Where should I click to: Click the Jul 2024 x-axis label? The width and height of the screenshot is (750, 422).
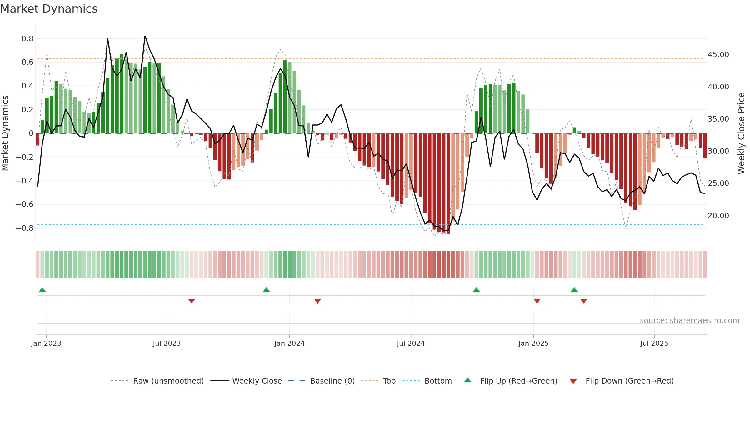pyautogui.click(x=411, y=343)
